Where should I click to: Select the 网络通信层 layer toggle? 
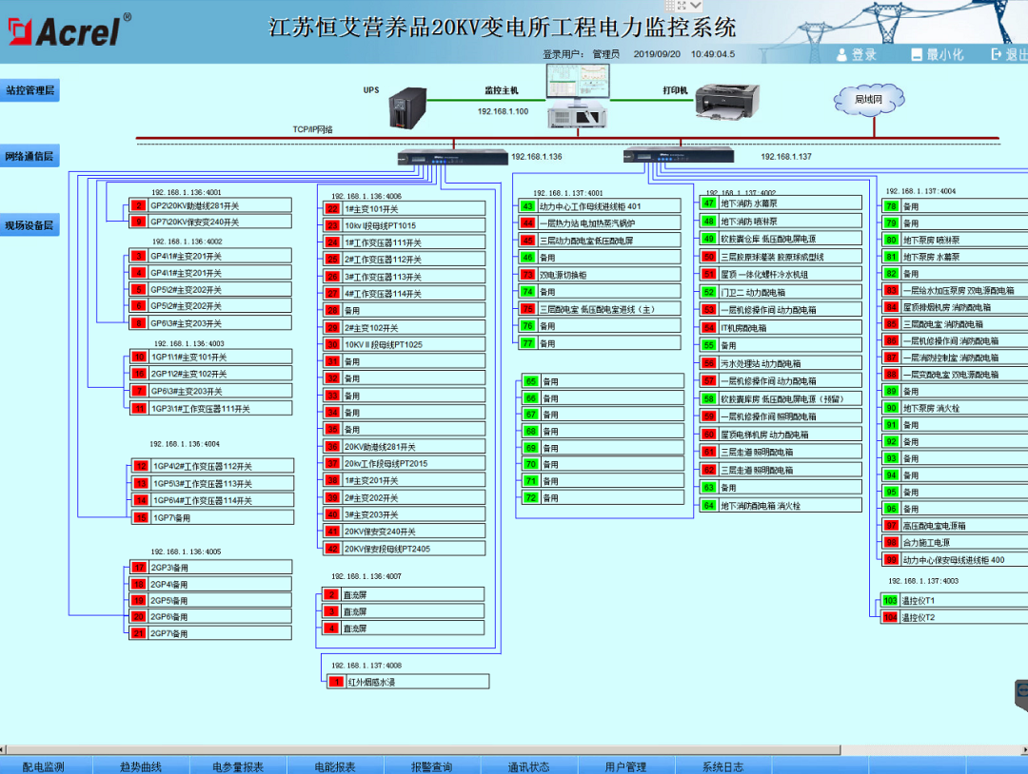click(30, 154)
